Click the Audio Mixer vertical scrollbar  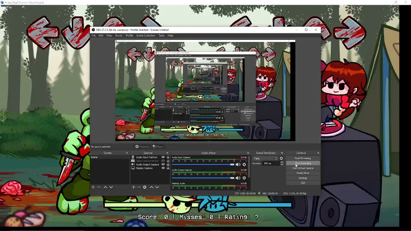pyautogui.click(x=249, y=168)
